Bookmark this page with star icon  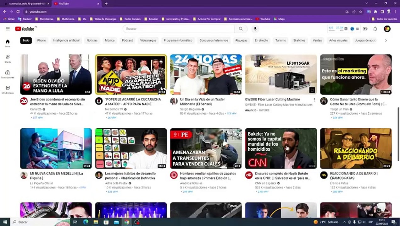pyautogui.click(x=360, y=12)
